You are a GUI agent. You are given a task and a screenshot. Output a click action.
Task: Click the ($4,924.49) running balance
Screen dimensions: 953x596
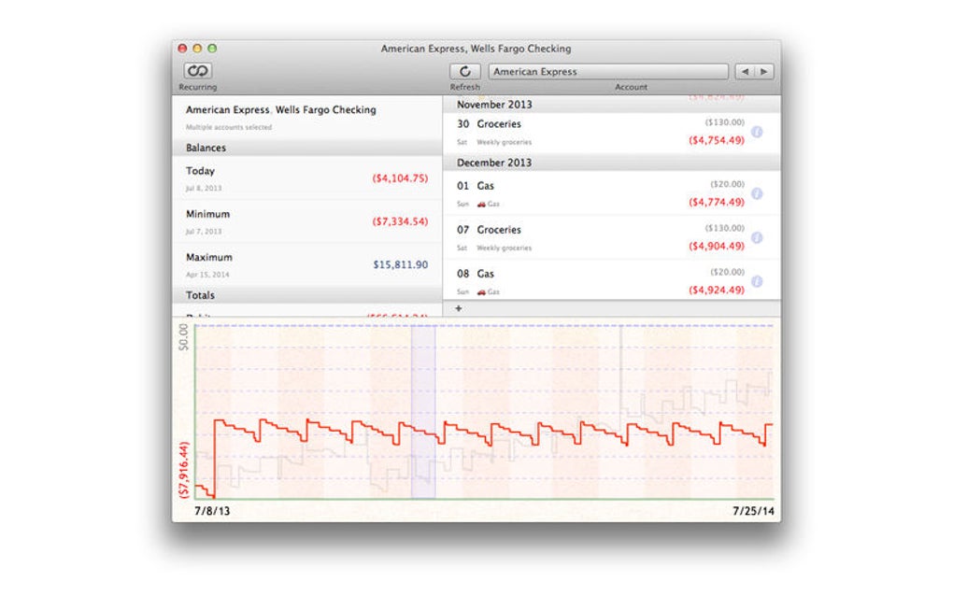point(716,290)
